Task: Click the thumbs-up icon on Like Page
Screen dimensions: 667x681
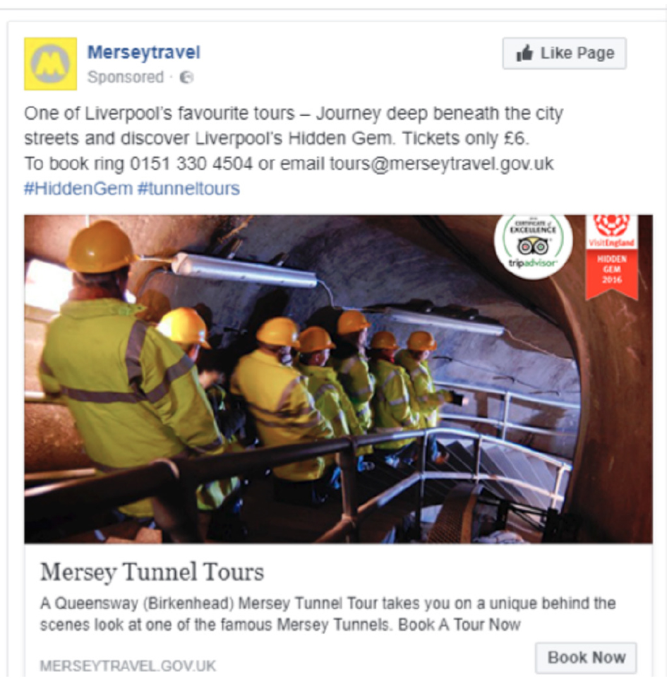Action: [x=524, y=54]
